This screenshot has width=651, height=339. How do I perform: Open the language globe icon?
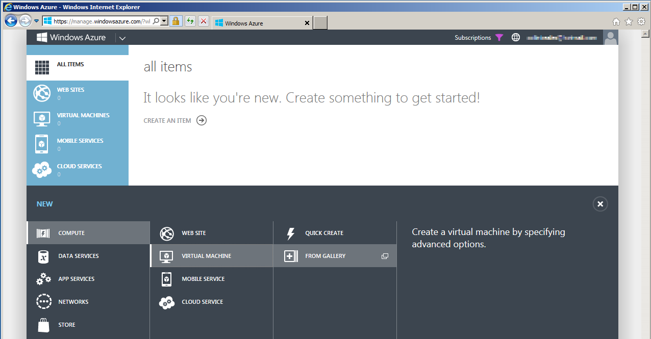[x=515, y=37]
